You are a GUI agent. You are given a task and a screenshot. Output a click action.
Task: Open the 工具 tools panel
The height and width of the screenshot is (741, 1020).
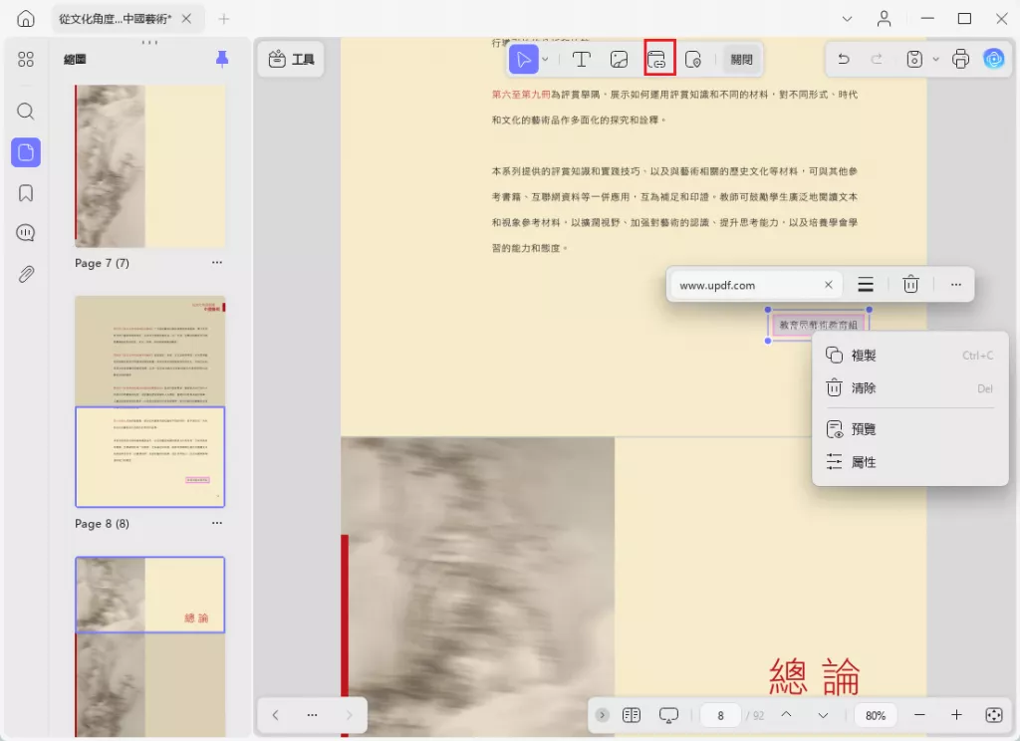(x=291, y=59)
